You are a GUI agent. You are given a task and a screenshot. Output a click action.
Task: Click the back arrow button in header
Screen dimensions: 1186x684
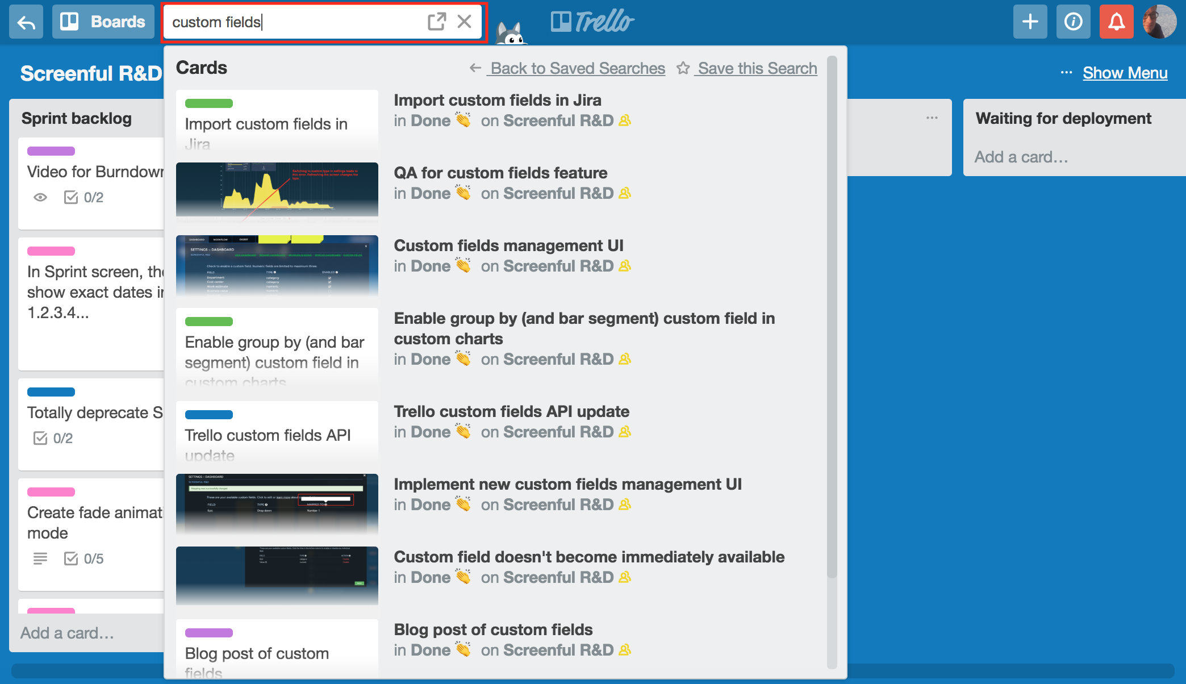tap(26, 22)
